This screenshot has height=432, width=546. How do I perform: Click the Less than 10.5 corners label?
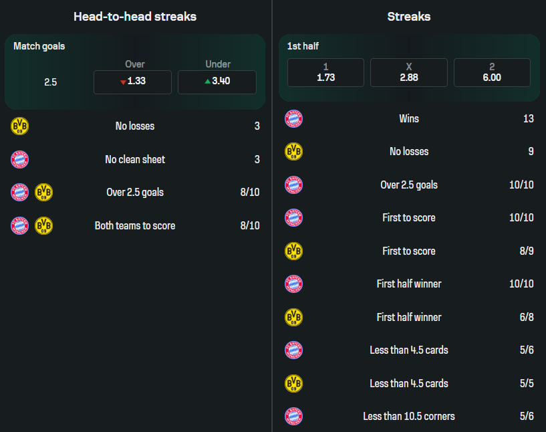tap(409, 416)
